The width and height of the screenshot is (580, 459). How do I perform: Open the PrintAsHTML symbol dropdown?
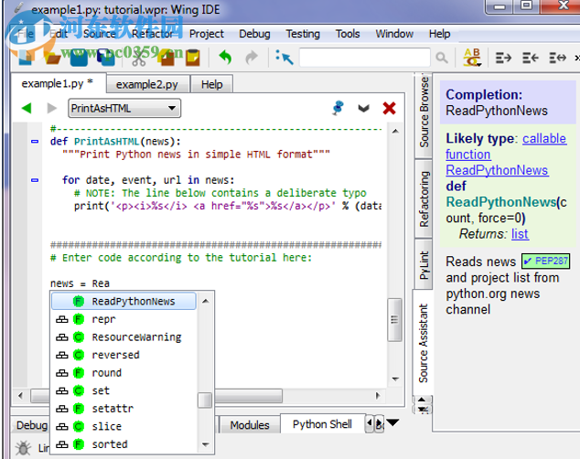pyautogui.click(x=124, y=108)
